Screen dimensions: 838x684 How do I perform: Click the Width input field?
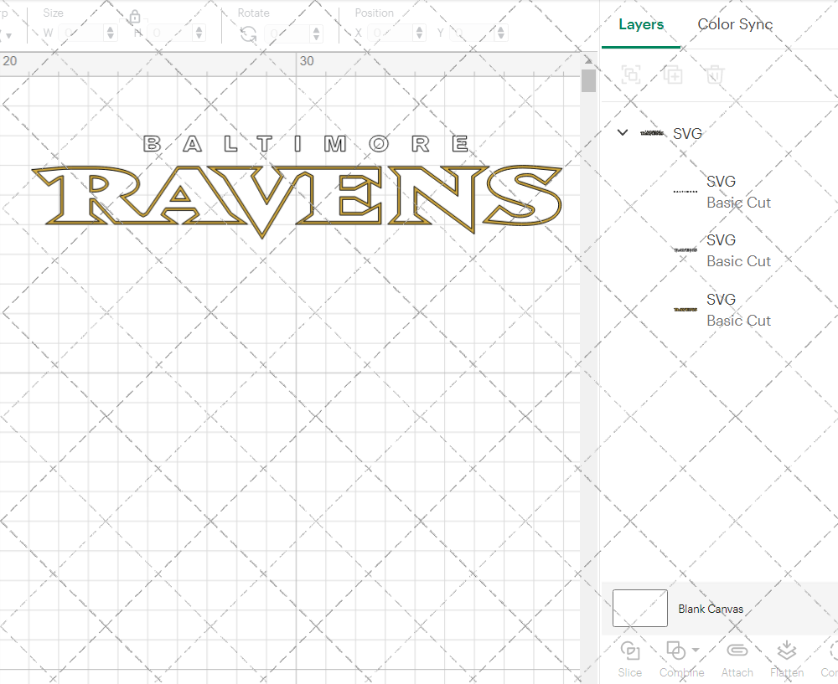[x=81, y=33]
